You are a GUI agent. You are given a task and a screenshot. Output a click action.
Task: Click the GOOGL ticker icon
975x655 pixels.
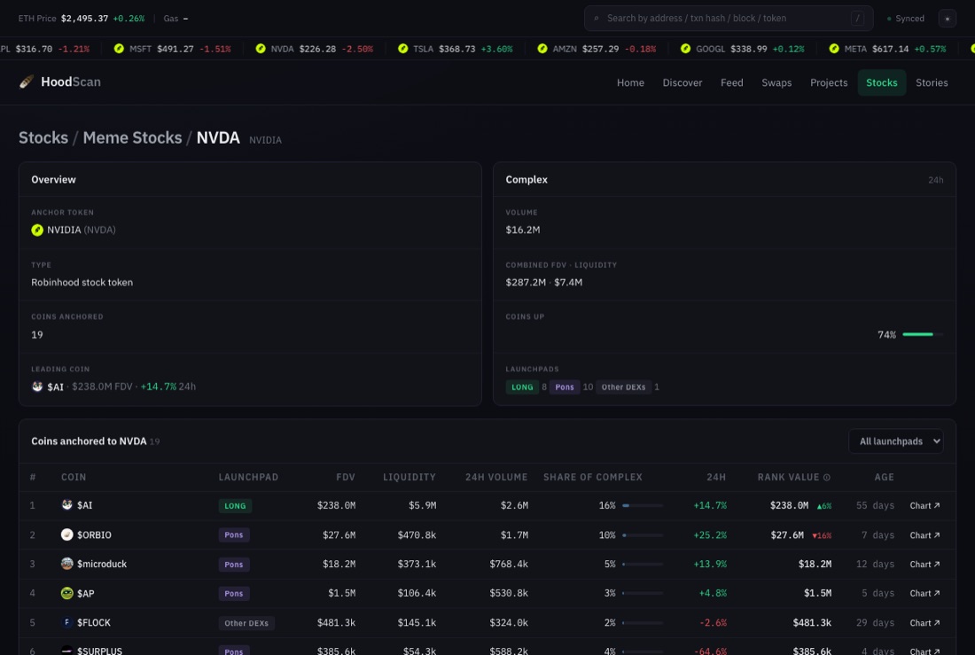click(x=685, y=49)
